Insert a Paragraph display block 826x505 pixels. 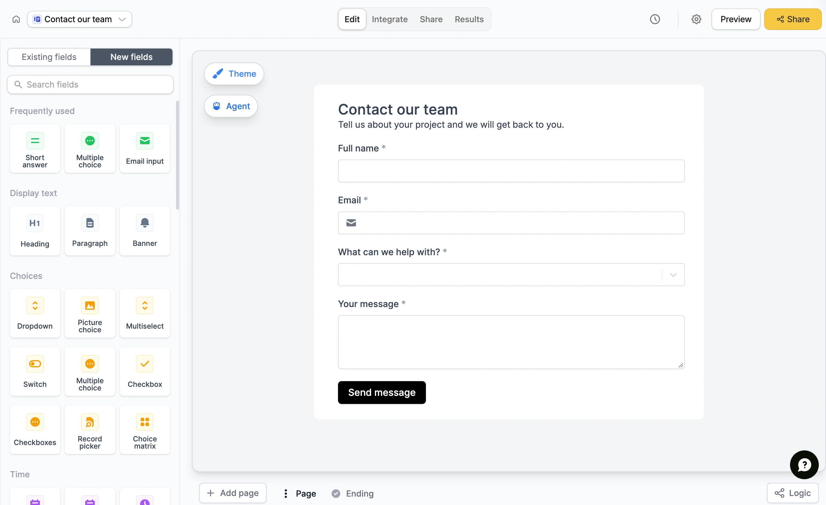click(x=90, y=231)
